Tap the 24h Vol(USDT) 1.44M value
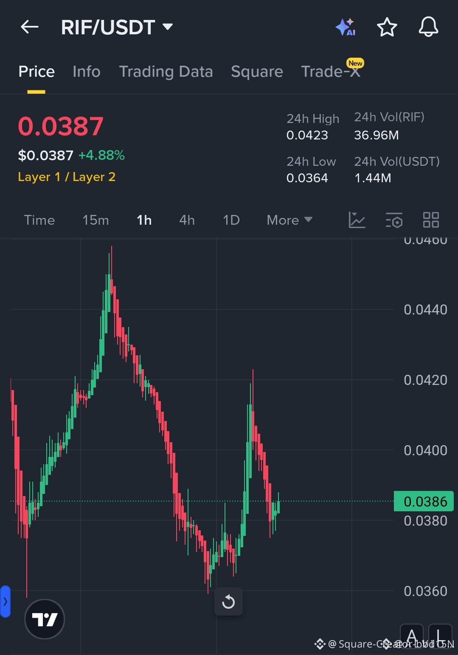The height and width of the screenshot is (655, 458). pyautogui.click(x=373, y=178)
